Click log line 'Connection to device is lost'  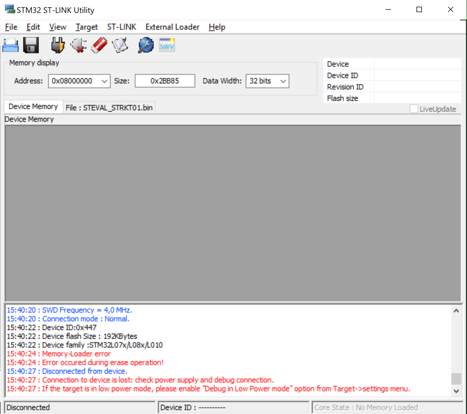[140, 380]
